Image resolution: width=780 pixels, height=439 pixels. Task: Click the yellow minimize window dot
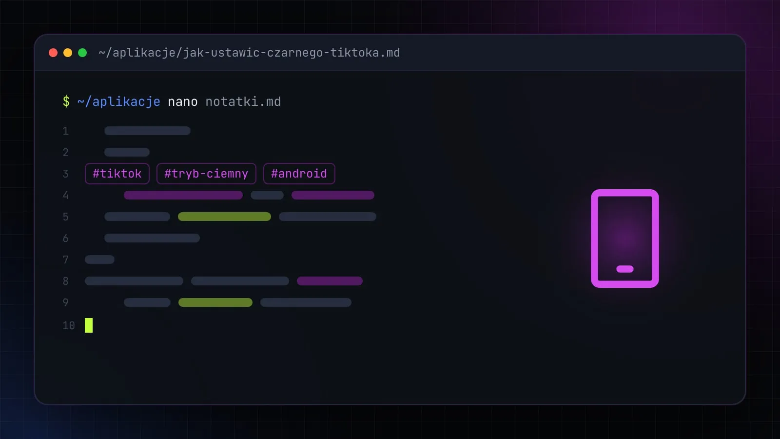pyautogui.click(x=68, y=53)
